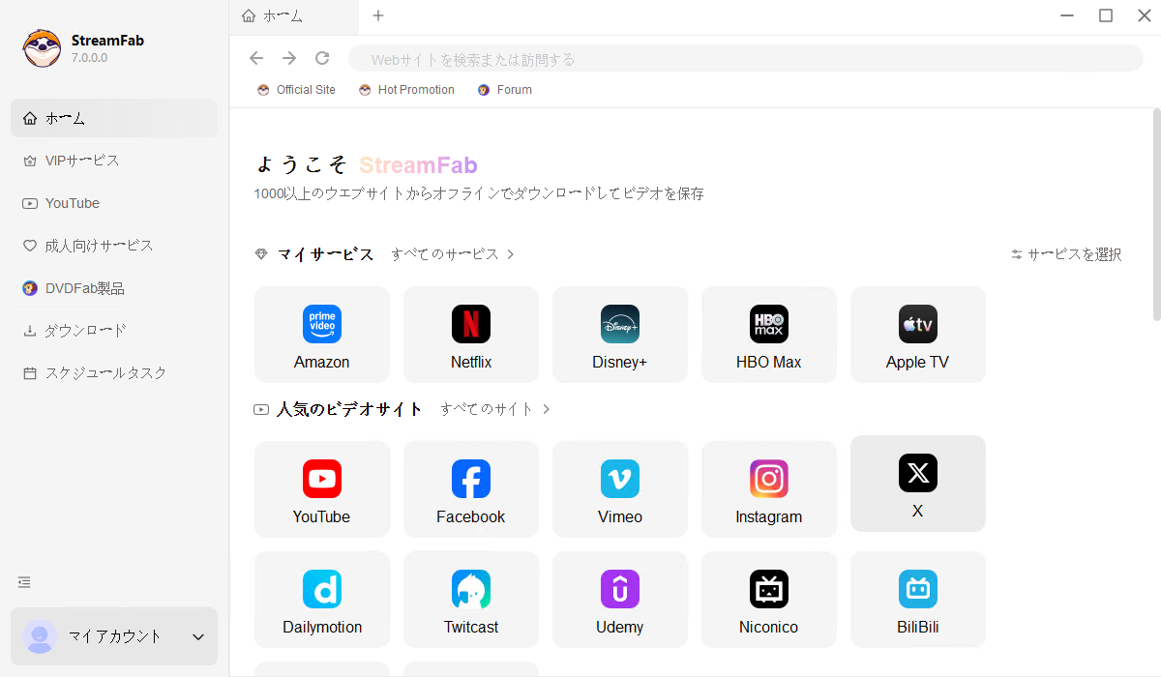Select the Amazon Prime Video service
This screenshot has height=677, width=1161.
[x=322, y=335]
